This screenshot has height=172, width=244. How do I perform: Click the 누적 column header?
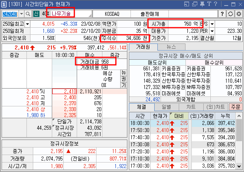(225, 116)
